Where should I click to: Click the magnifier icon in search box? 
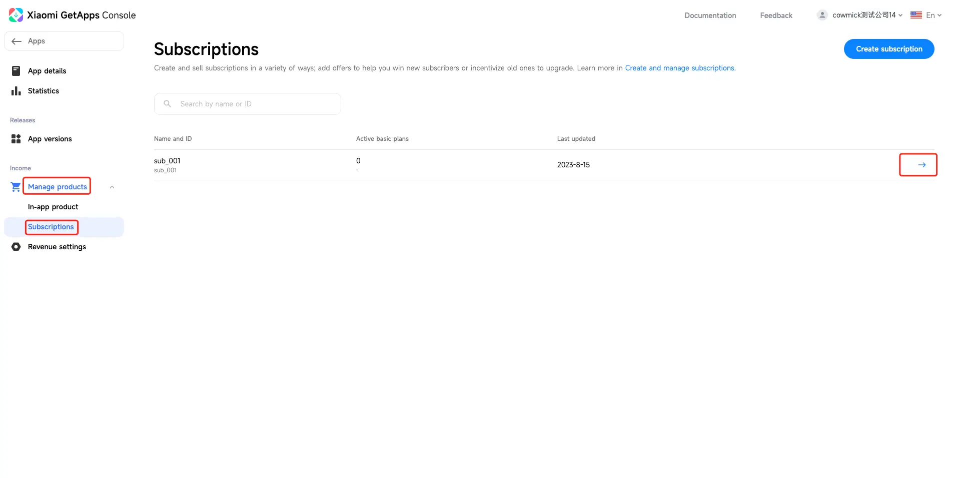click(168, 104)
